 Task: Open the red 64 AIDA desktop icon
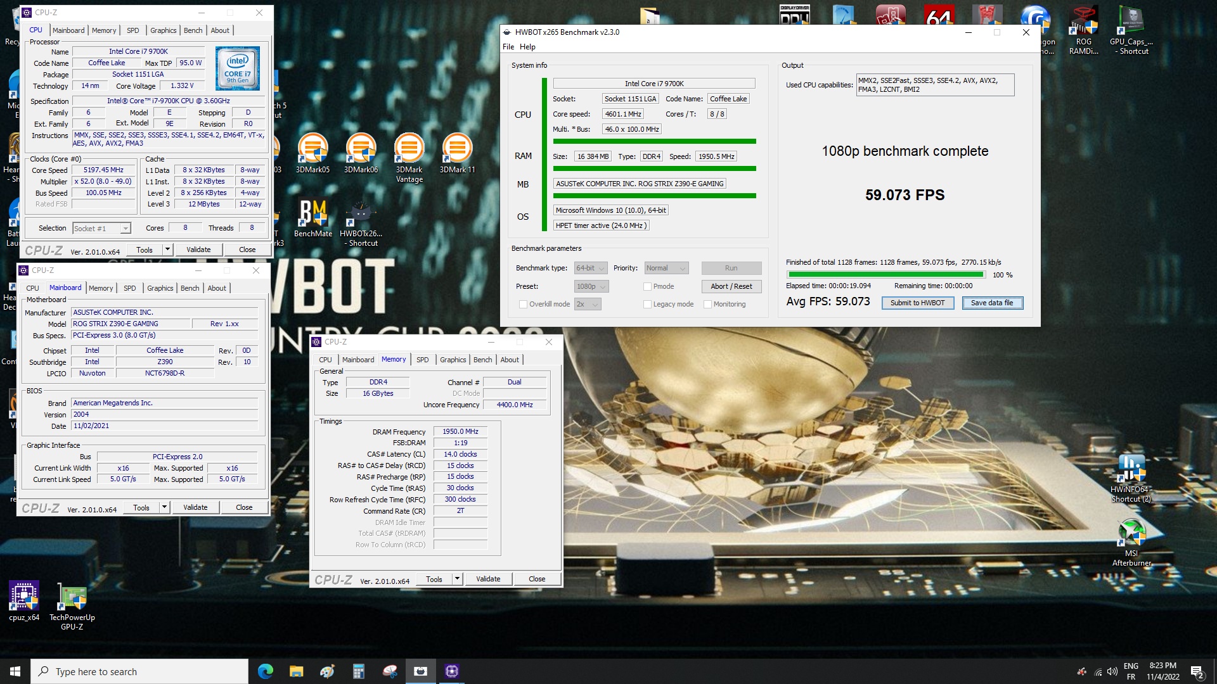click(939, 14)
